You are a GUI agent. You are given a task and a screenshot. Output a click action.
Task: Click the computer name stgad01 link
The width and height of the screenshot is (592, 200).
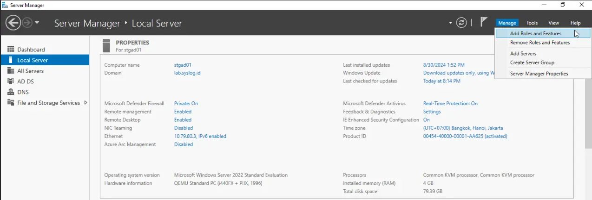pyautogui.click(x=183, y=65)
